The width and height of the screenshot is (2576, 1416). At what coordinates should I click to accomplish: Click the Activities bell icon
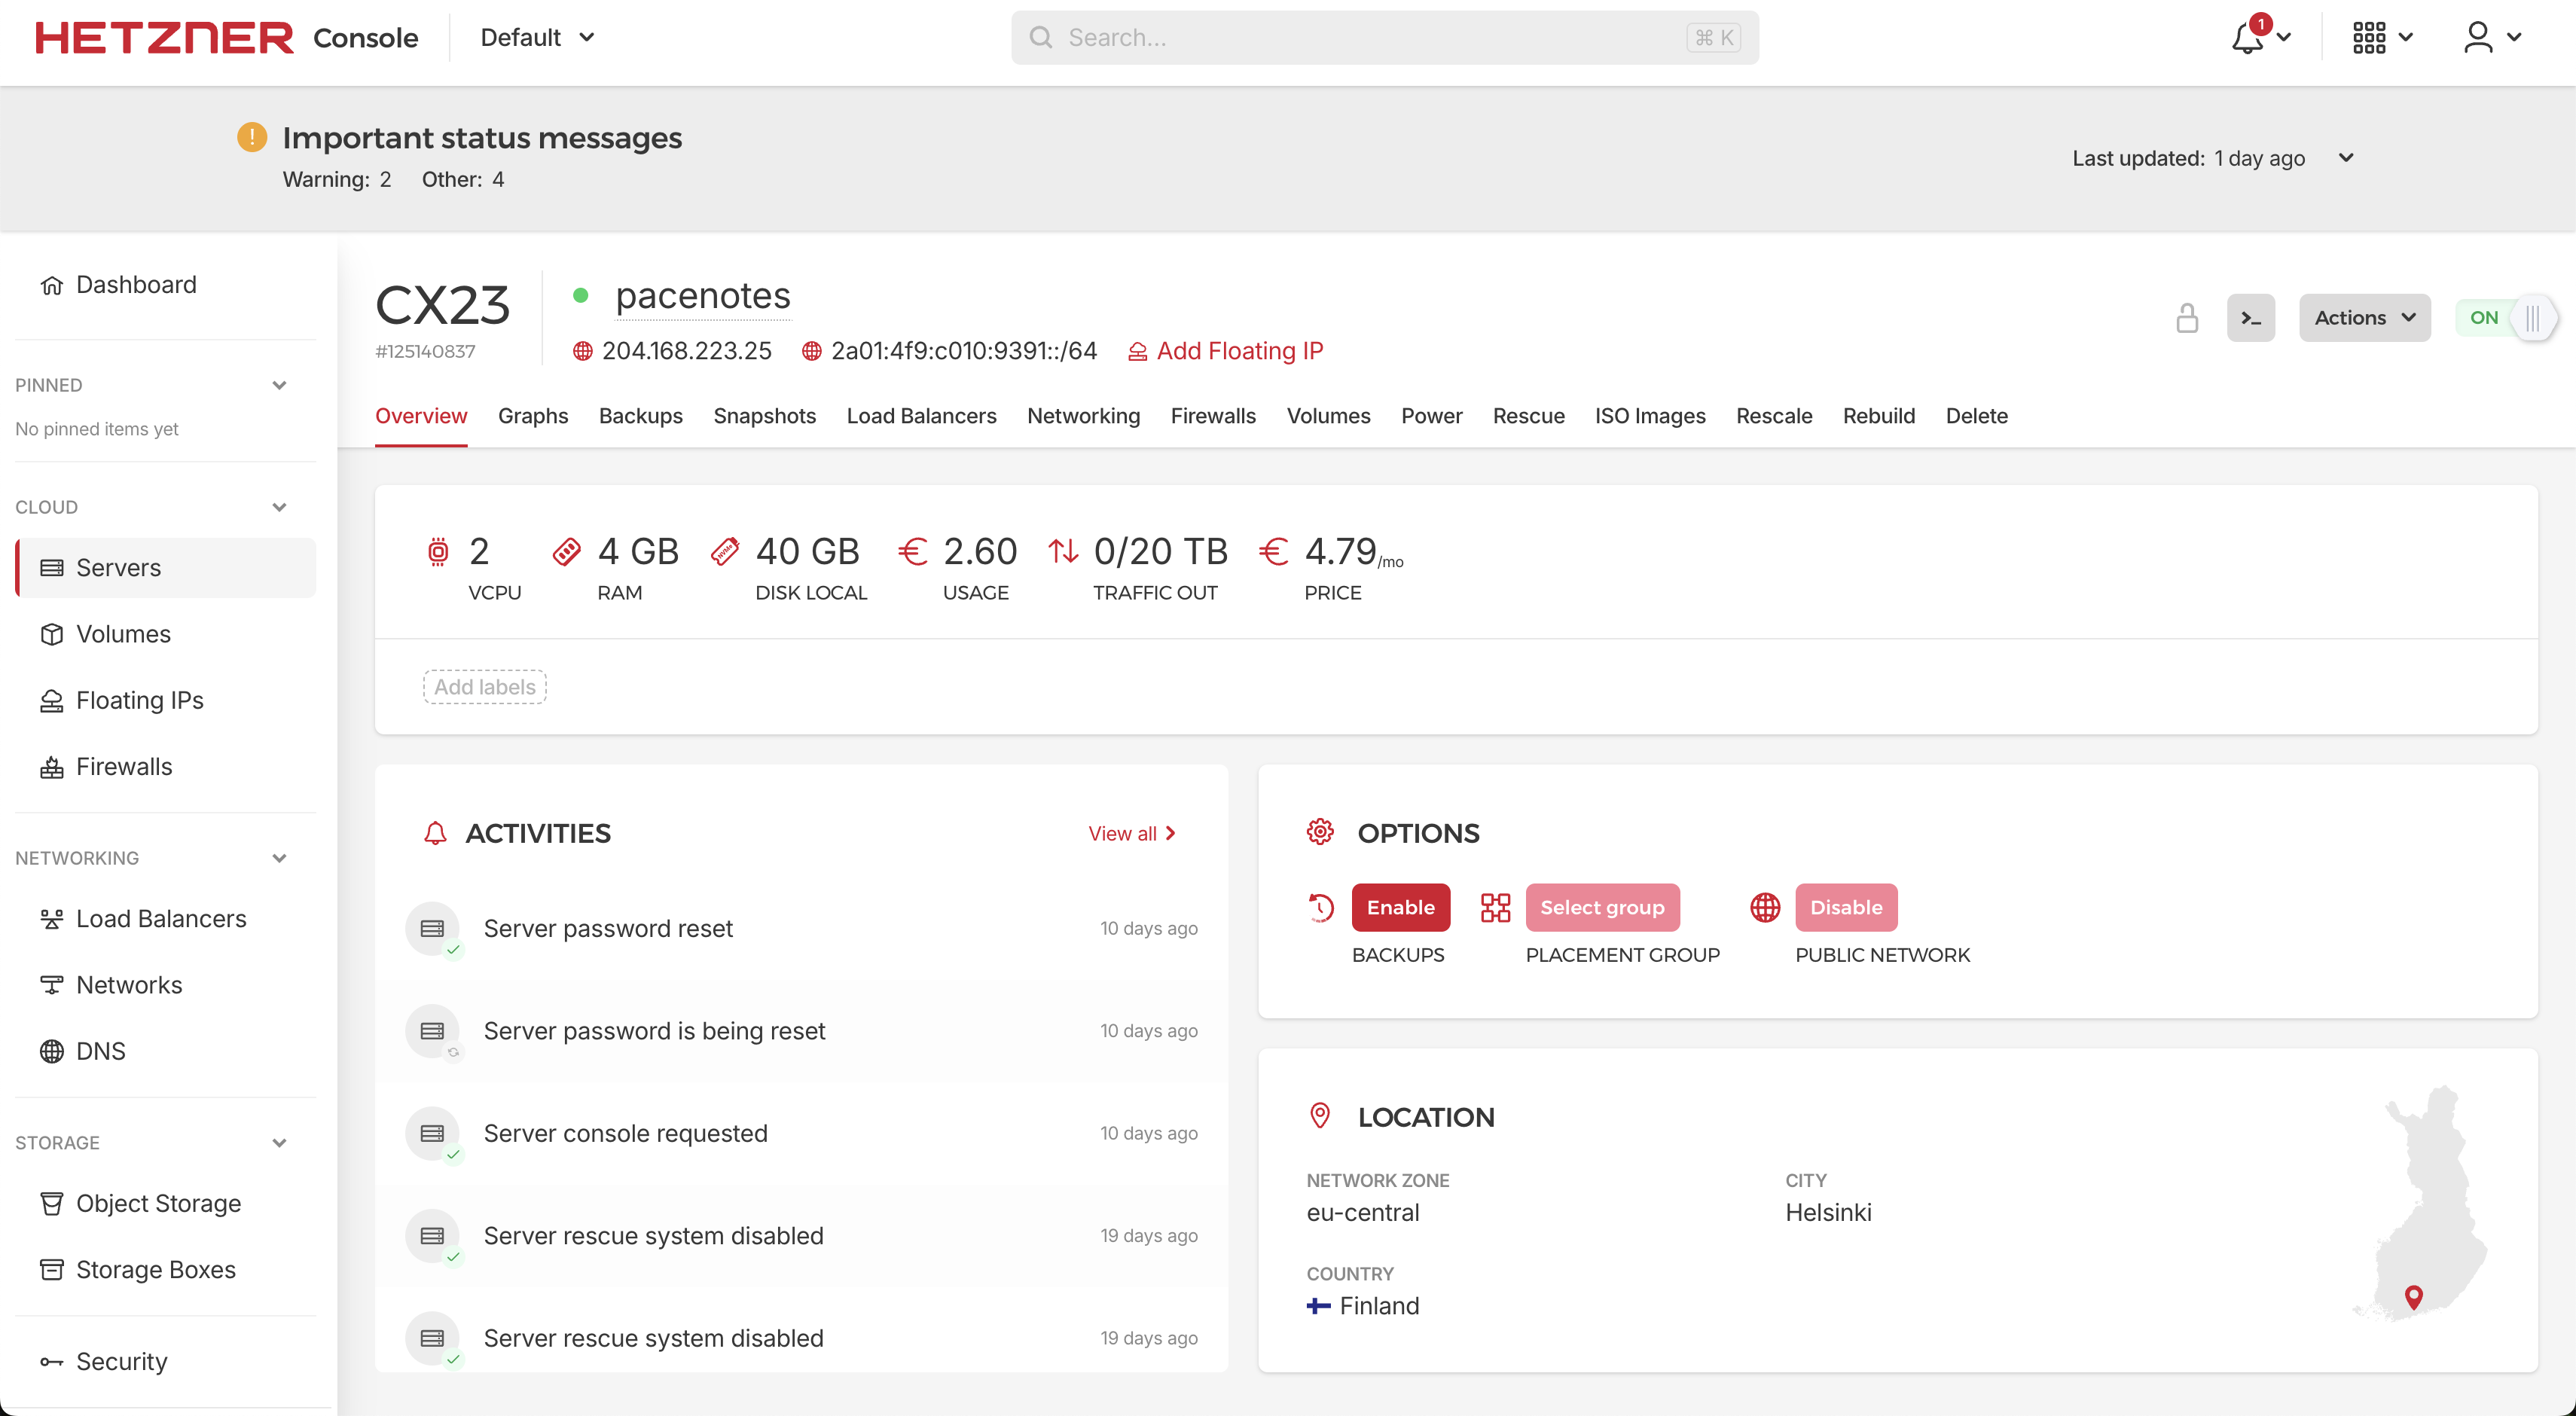[435, 833]
